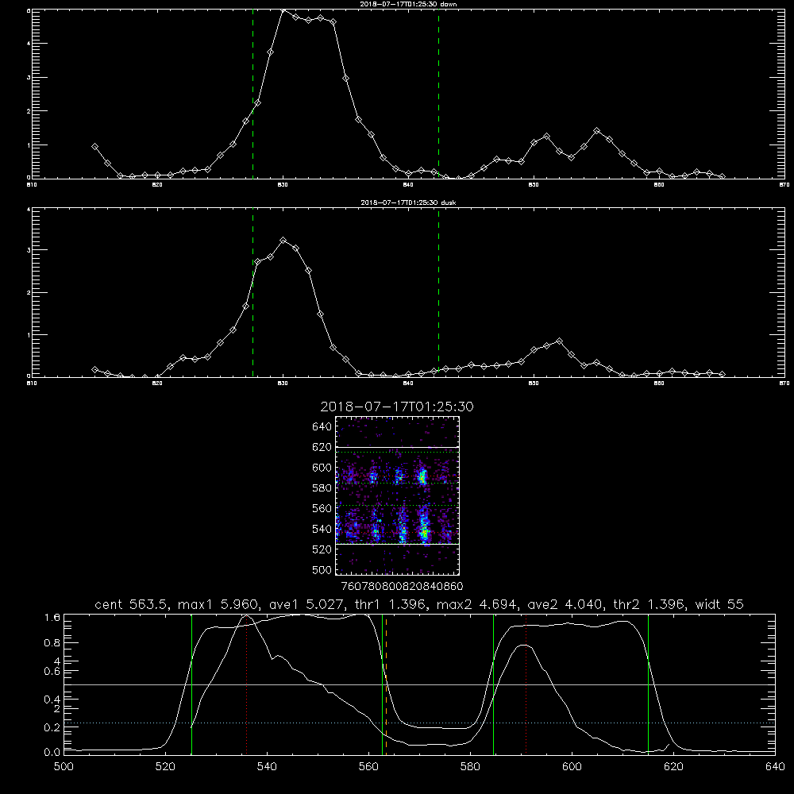
Task: Click 'cent 563.5' in the statistics line
Action: 133,604
